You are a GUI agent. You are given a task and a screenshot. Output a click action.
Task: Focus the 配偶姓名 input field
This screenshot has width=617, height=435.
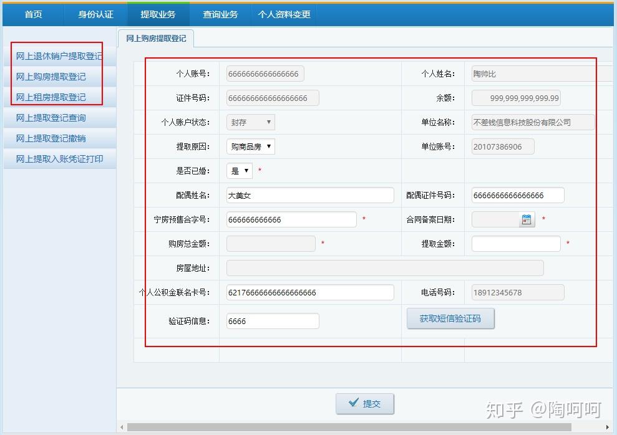click(x=310, y=195)
